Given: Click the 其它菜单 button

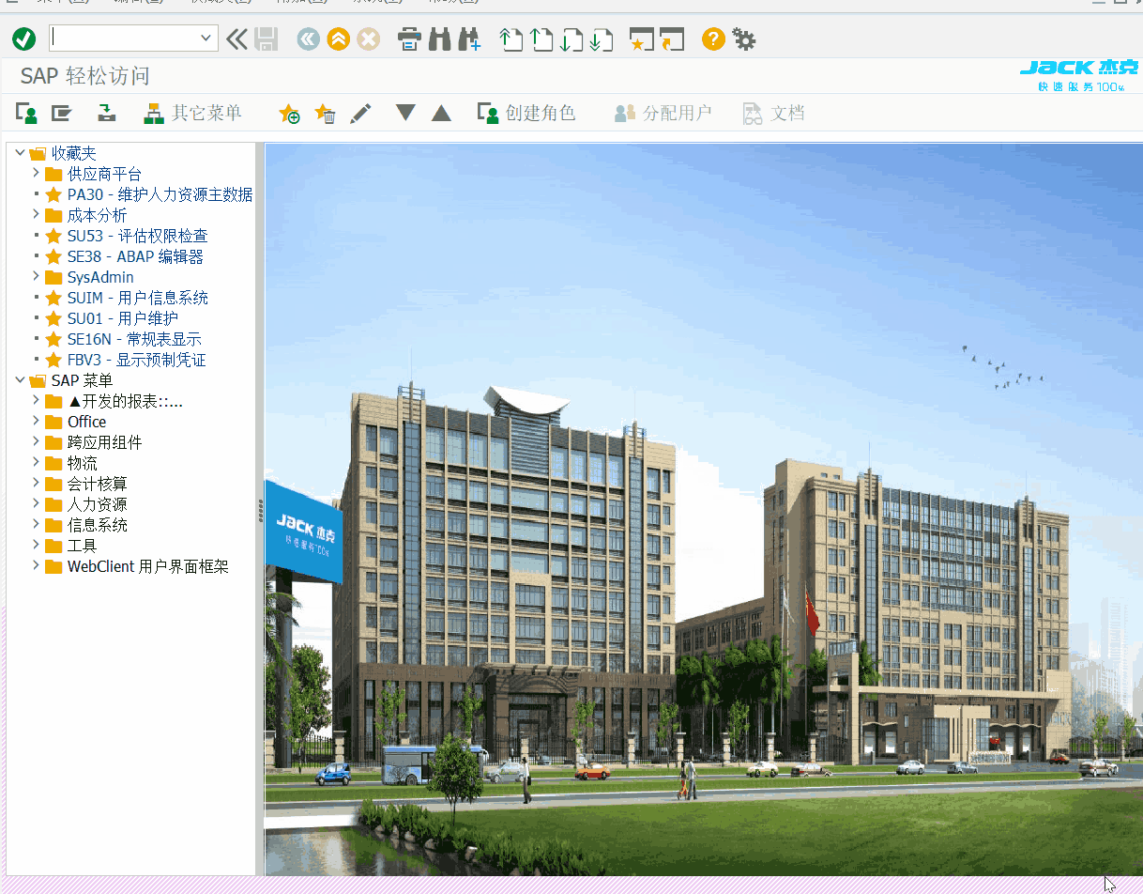Looking at the screenshot, I should (192, 114).
